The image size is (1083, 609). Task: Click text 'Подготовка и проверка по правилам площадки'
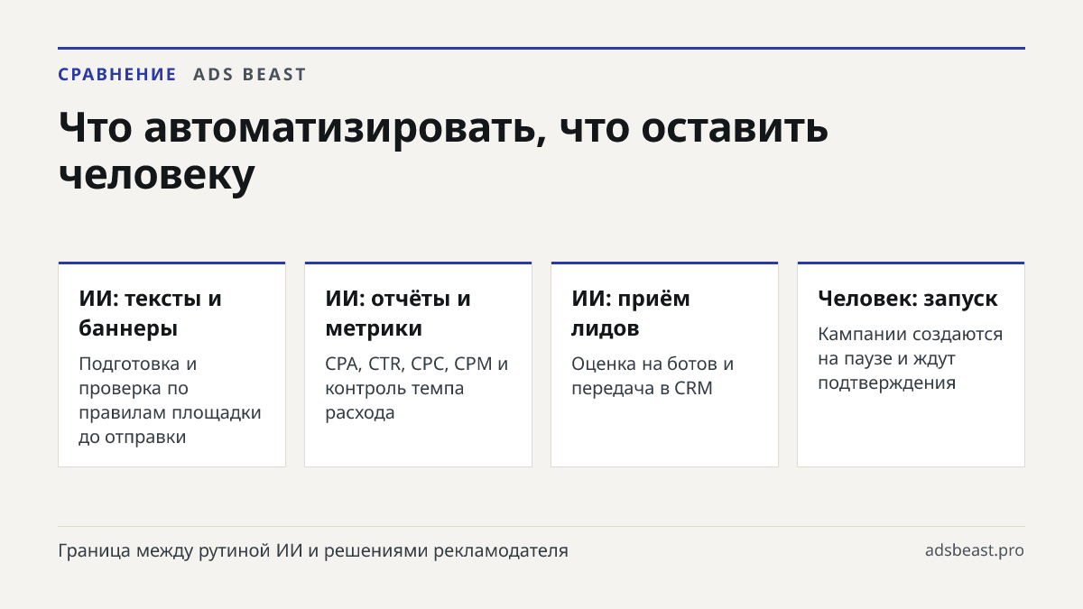[x=170, y=388]
